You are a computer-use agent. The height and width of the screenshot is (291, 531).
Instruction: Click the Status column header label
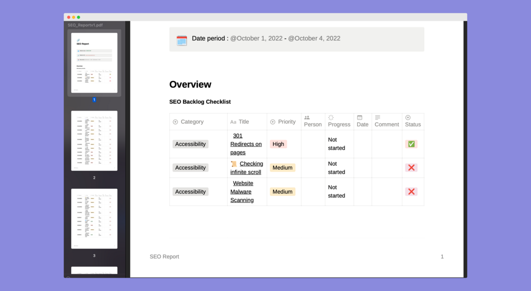point(413,124)
